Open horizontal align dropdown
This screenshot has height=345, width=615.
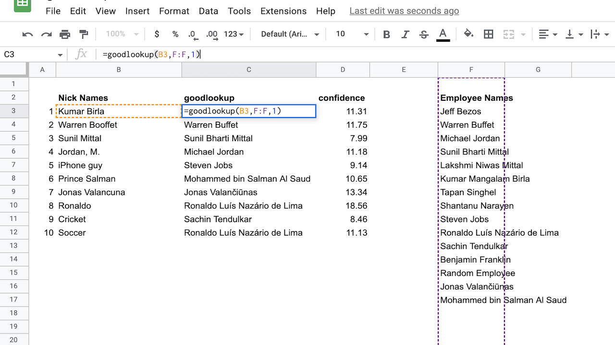tap(548, 34)
